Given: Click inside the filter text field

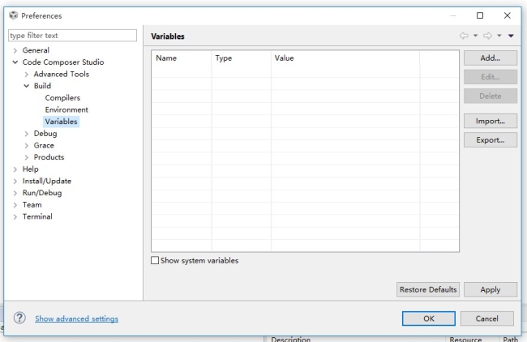Looking at the screenshot, I should coord(72,36).
